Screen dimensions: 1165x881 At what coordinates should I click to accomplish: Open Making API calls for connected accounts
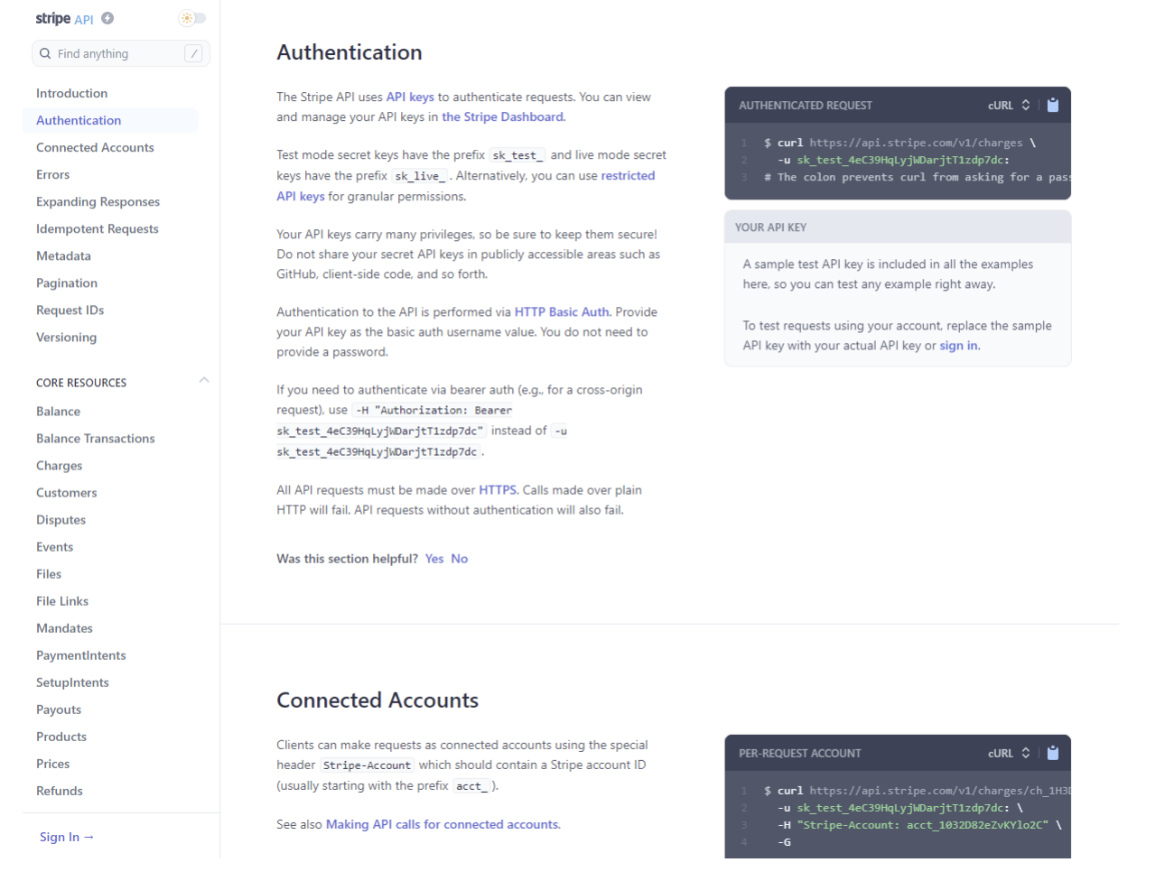(443, 825)
